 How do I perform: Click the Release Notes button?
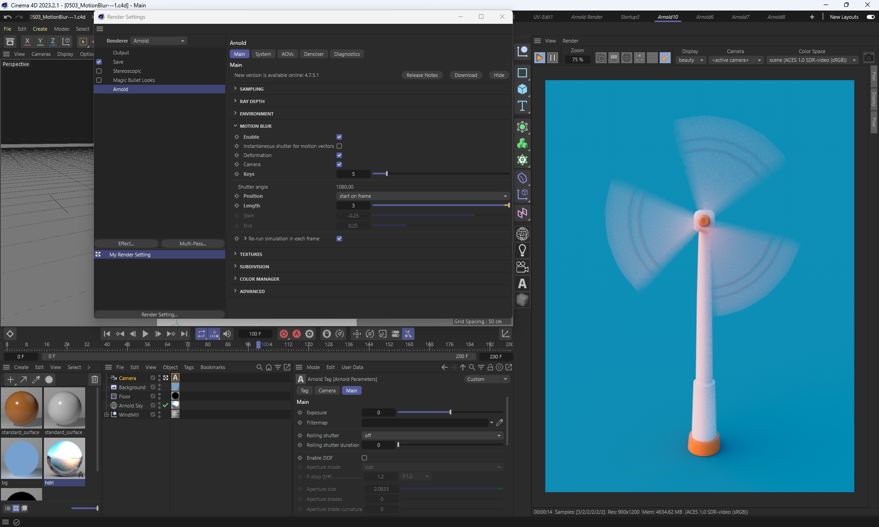[x=422, y=75]
